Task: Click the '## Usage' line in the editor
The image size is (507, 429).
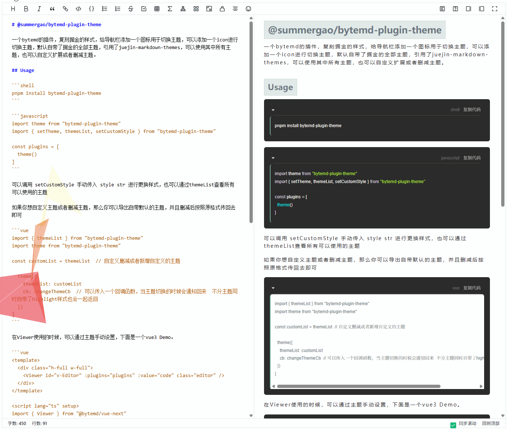Action: tap(23, 70)
